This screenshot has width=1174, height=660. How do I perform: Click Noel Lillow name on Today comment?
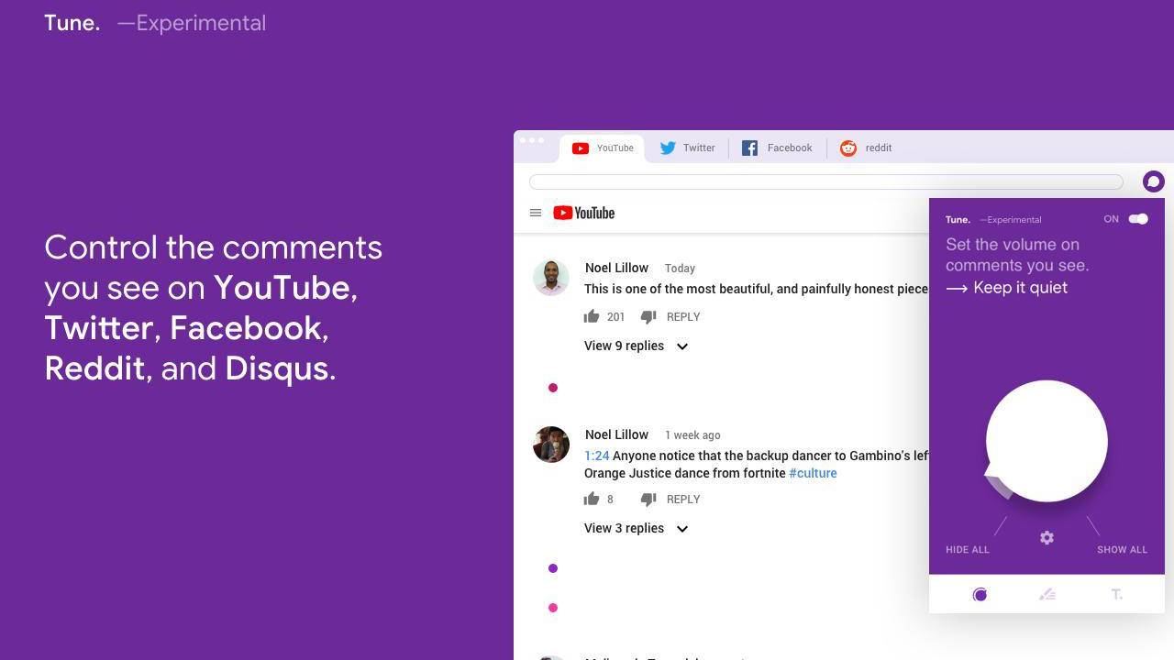[x=617, y=268]
